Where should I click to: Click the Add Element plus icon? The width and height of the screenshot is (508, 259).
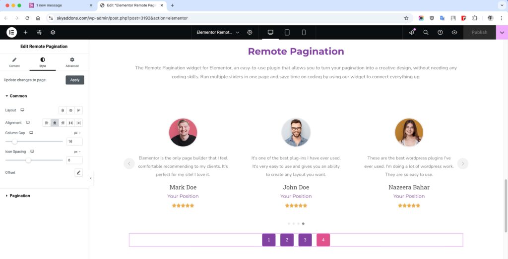(25, 32)
